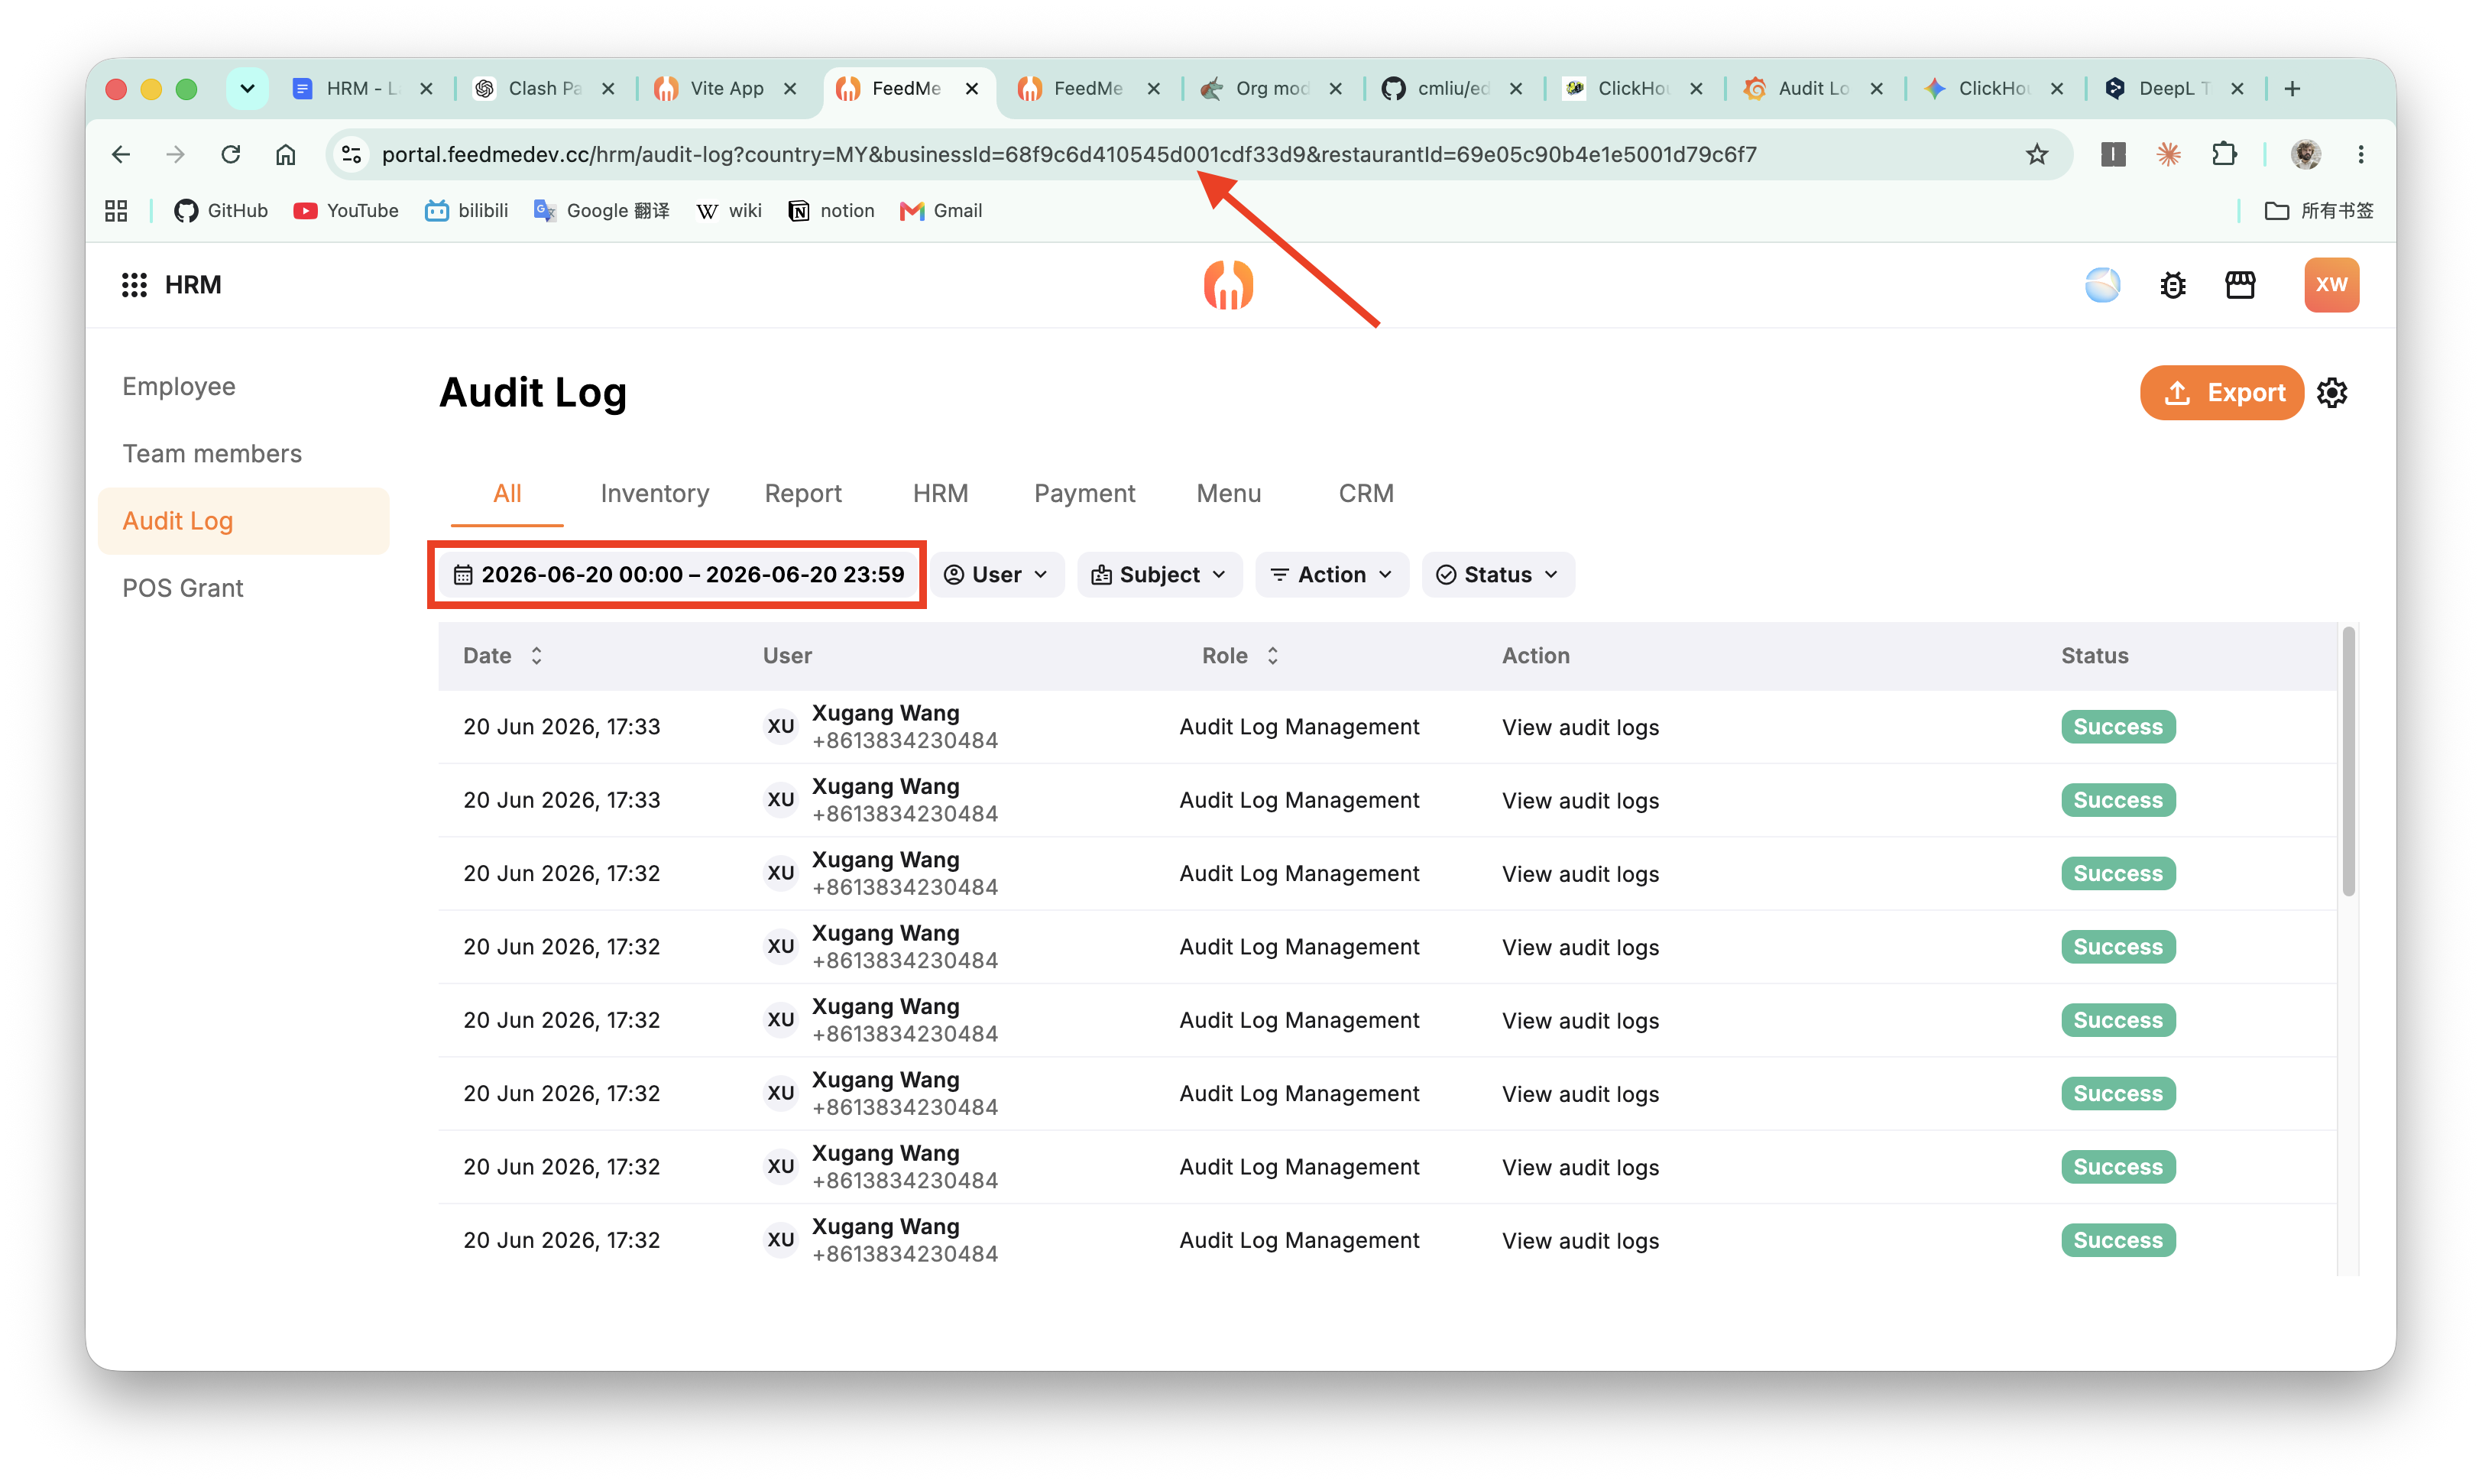Open new browser tab with plus
This screenshot has width=2482, height=1484.
click(x=2292, y=88)
